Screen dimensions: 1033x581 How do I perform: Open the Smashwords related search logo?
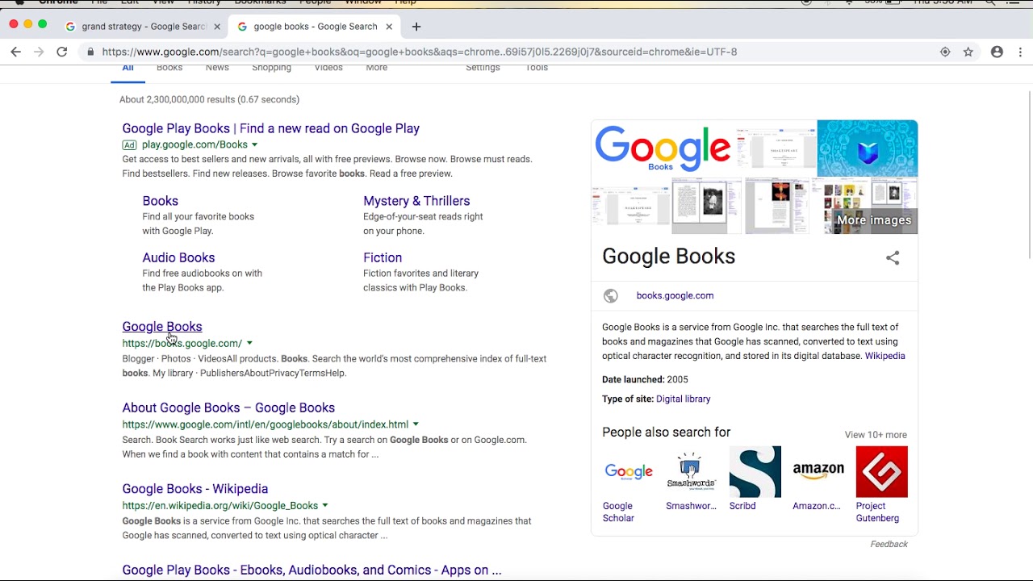tap(691, 472)
